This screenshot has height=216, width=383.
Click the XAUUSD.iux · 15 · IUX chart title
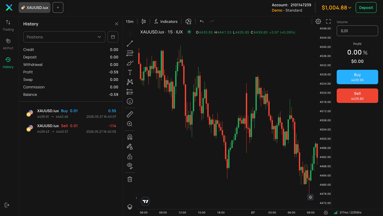(161, 32)
